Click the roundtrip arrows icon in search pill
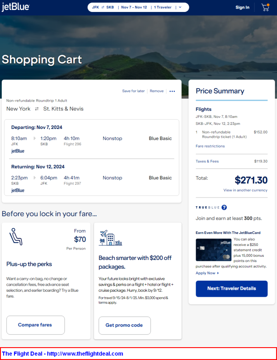 103,7
